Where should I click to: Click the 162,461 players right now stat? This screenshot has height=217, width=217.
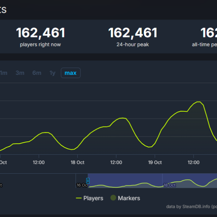pyautogui.click(x=41, y=33)
